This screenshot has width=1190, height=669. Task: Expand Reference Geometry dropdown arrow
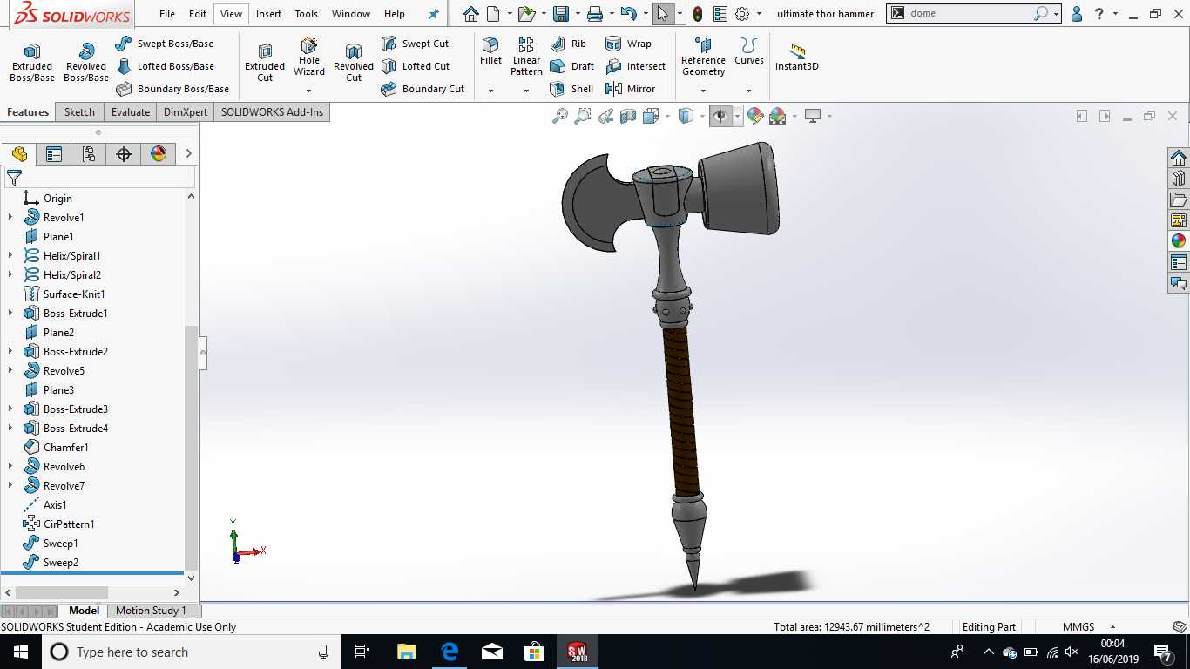pos(703,91)
